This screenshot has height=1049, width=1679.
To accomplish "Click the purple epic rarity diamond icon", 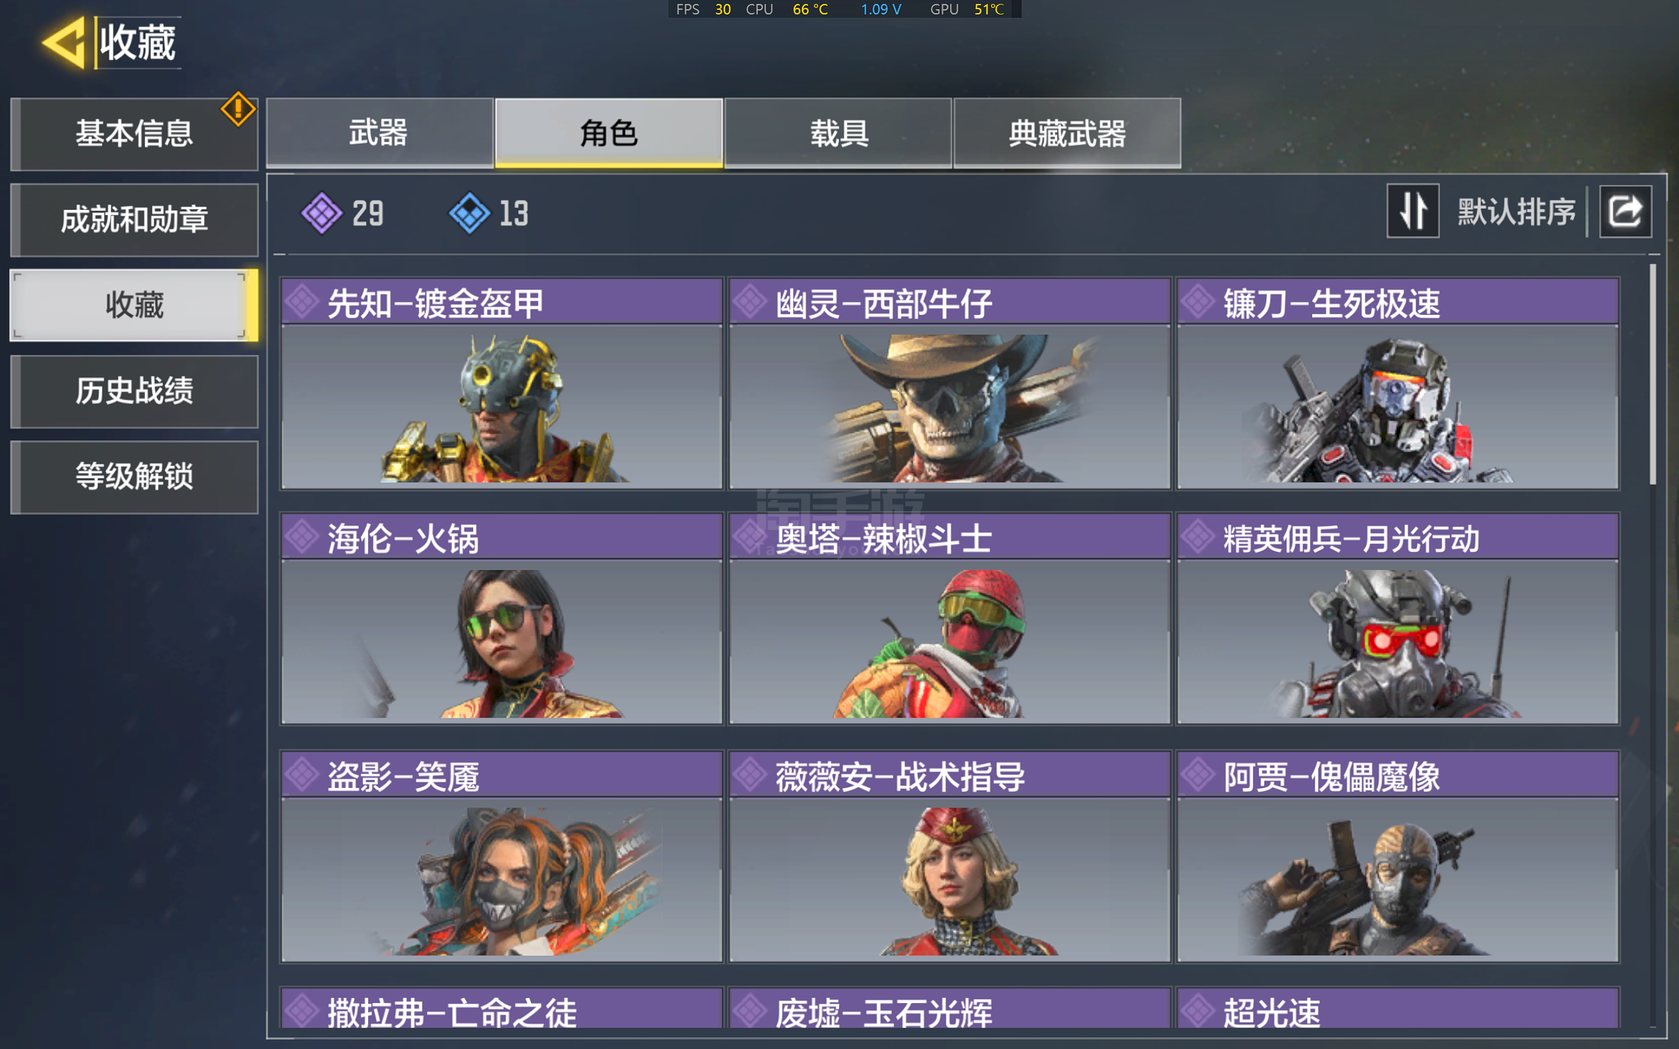I will (322, 213).
